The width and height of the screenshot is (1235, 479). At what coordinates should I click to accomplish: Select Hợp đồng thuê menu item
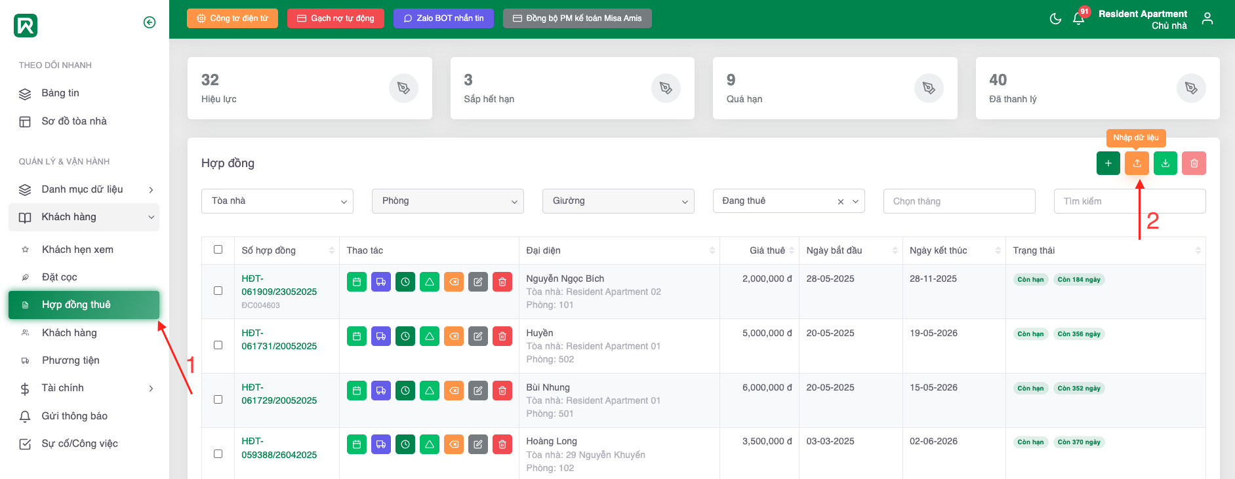click(84, 305)
